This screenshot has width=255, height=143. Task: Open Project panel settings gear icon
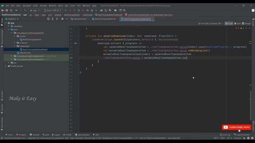[62, 19]
